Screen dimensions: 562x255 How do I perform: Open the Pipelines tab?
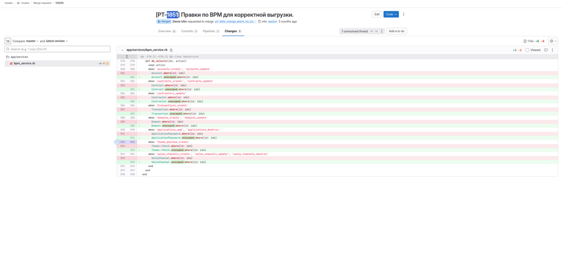tap(211, 31)
